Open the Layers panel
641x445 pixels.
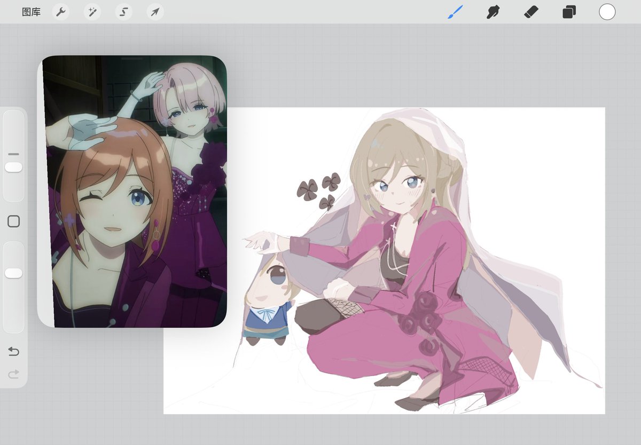[569, 12]
